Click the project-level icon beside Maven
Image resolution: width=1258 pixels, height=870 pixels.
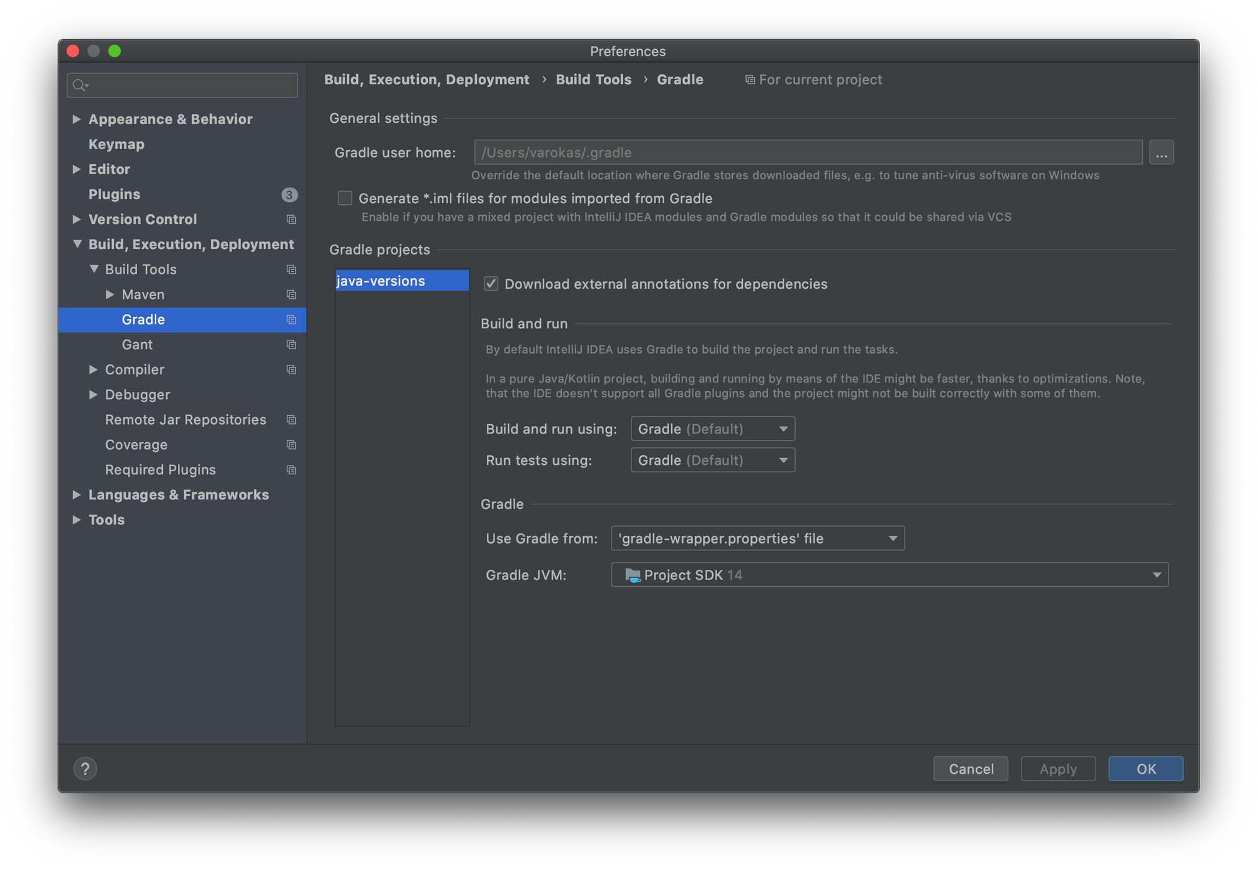pyautogui.click(x=291, y=294)
